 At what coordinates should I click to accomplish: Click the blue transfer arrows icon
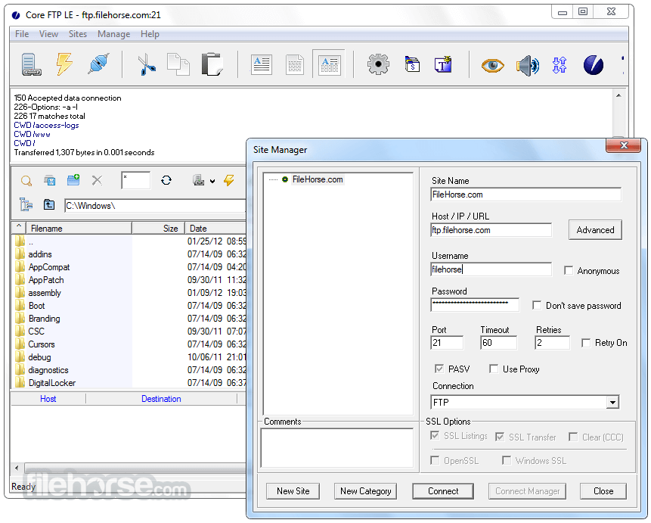pos(560,65)
